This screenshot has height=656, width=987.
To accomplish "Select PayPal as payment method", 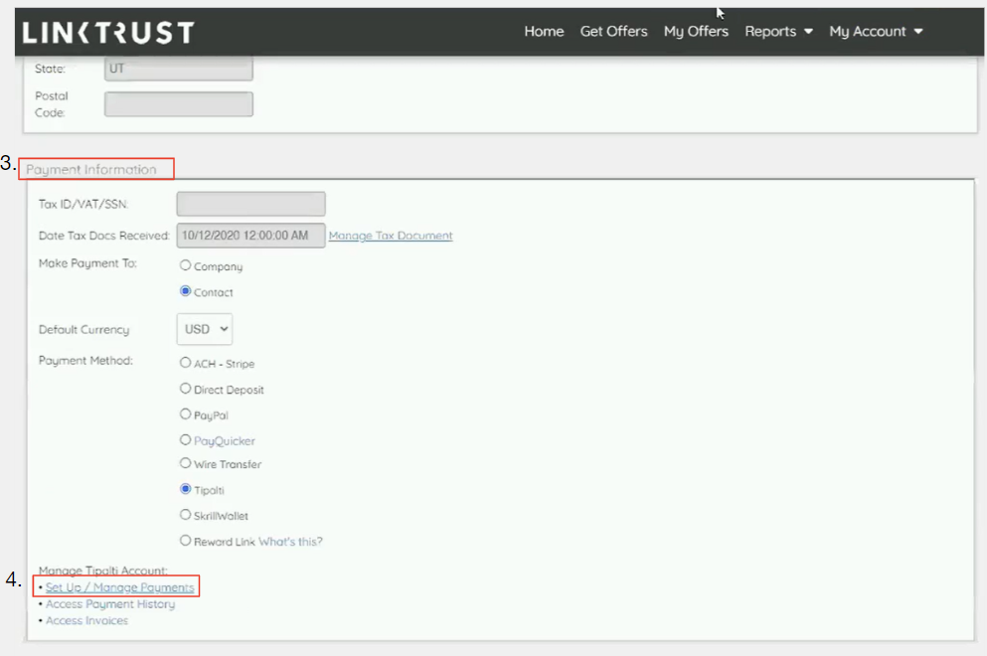I will (185, 414).
